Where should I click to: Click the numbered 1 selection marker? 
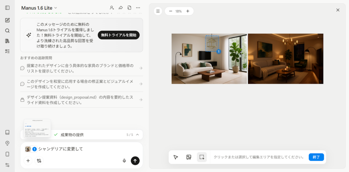click(218, 51)
